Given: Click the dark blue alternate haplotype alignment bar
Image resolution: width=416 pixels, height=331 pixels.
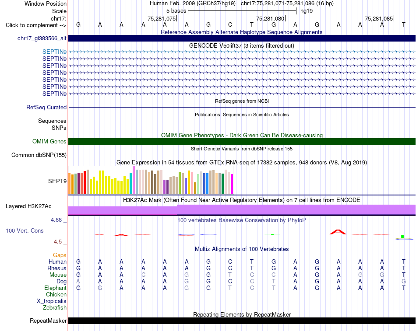Looking at the screenshot, I should click(242, 38).
